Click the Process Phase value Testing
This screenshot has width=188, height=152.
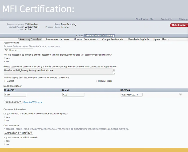[x=65, y=27]
